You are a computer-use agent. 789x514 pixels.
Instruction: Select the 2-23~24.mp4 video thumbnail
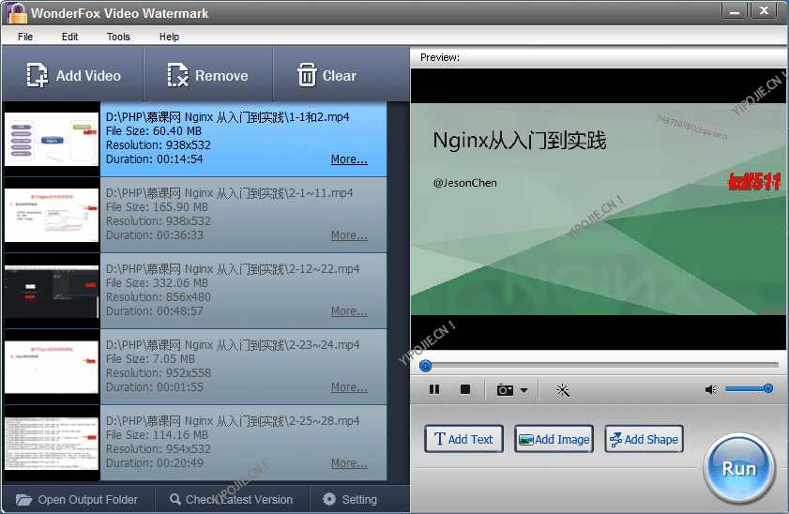coord(52,367)
